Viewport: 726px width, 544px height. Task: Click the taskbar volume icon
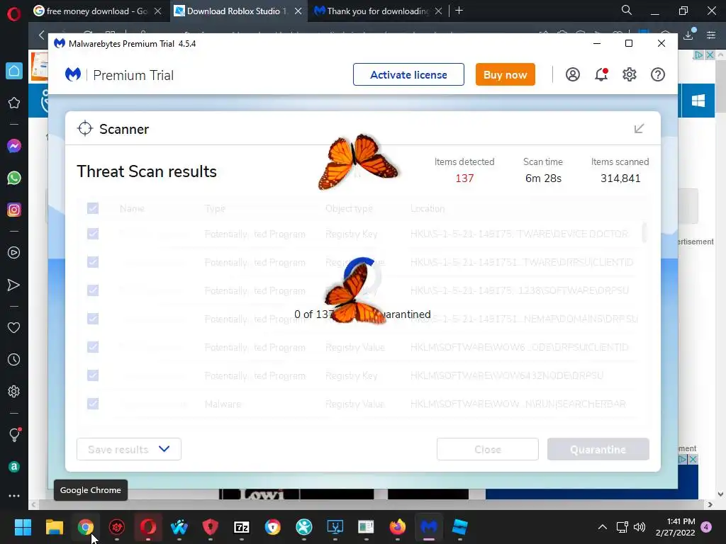640,527
